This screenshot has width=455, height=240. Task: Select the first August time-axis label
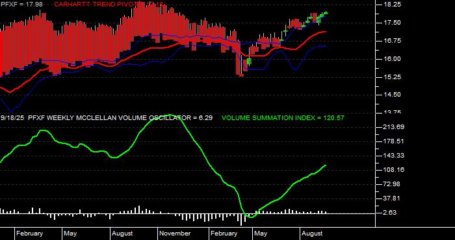(122, 234)
